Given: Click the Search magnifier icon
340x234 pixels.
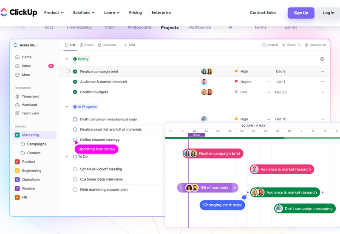Looking at the screenshot, I should 264,45.
